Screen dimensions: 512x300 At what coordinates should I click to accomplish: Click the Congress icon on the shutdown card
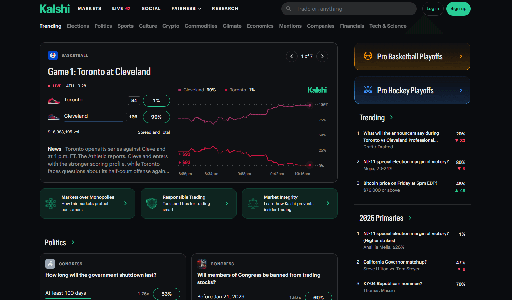(50, 264)
